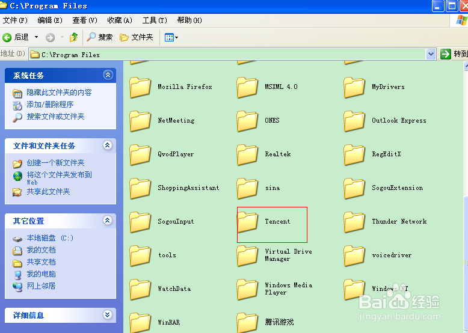This screenshot has width=468, height=333.
Task: Select the Thunder Network folder icon
Action: (354, 222)
